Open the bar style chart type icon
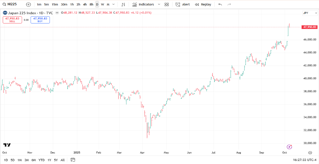The image size is (319, 164). tap(123, 4)
